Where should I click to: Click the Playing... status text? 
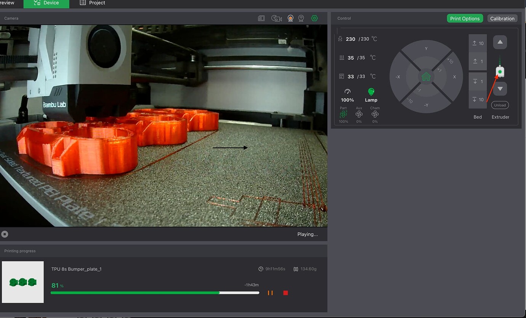pos(307,234)
